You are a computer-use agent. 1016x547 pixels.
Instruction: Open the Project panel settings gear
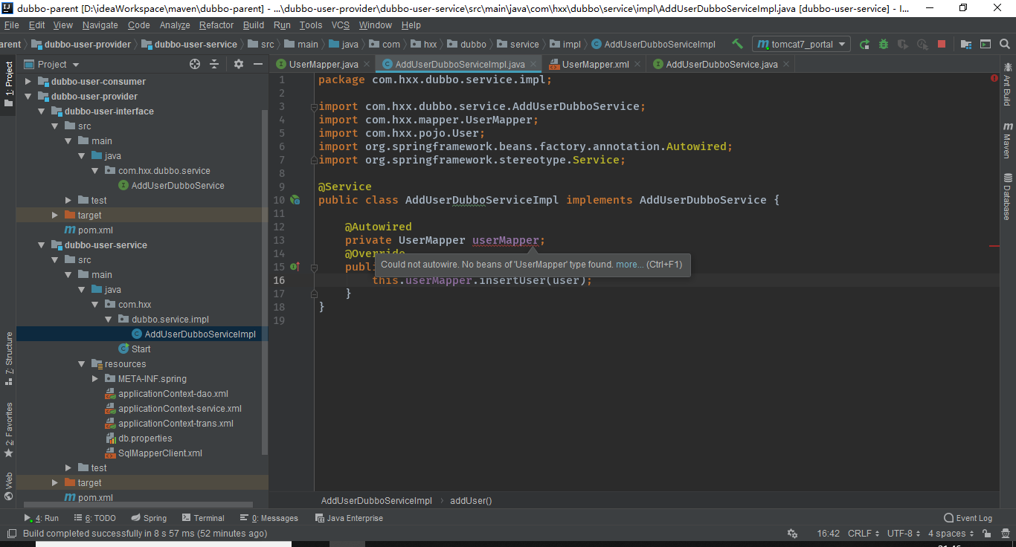(239, 64)
